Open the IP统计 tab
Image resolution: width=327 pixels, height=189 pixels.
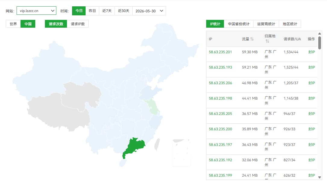coord(215,24)
